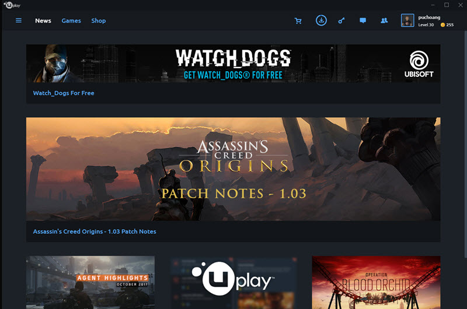Click the Assassin's Creed Origins patch banner
467x309 pixels.
(233, 169)
